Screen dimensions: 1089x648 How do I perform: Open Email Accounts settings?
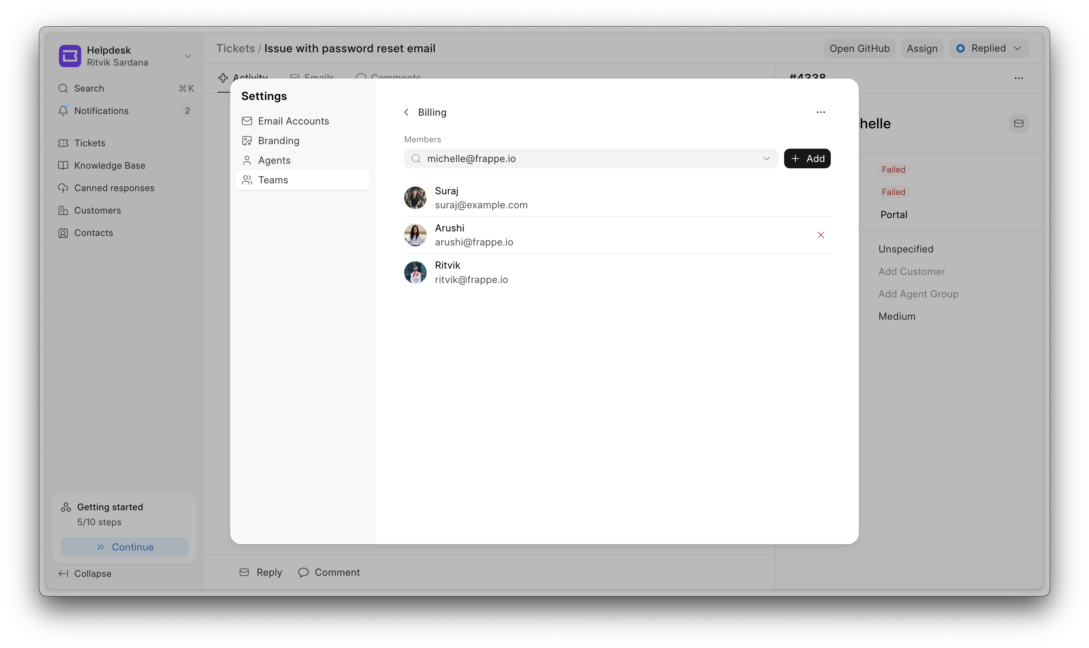point(303,121)
